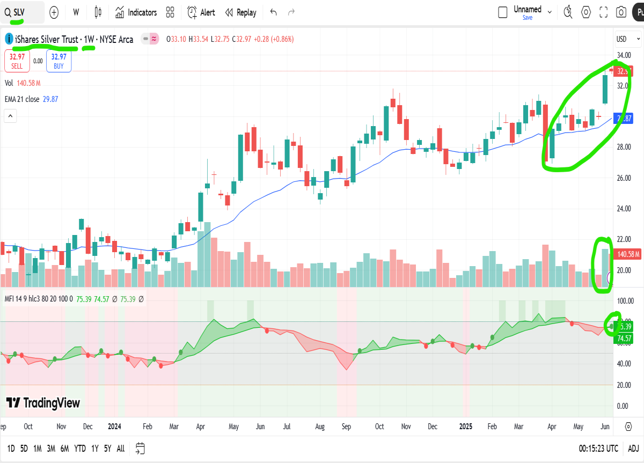Set range to YTD

point(80,448)
